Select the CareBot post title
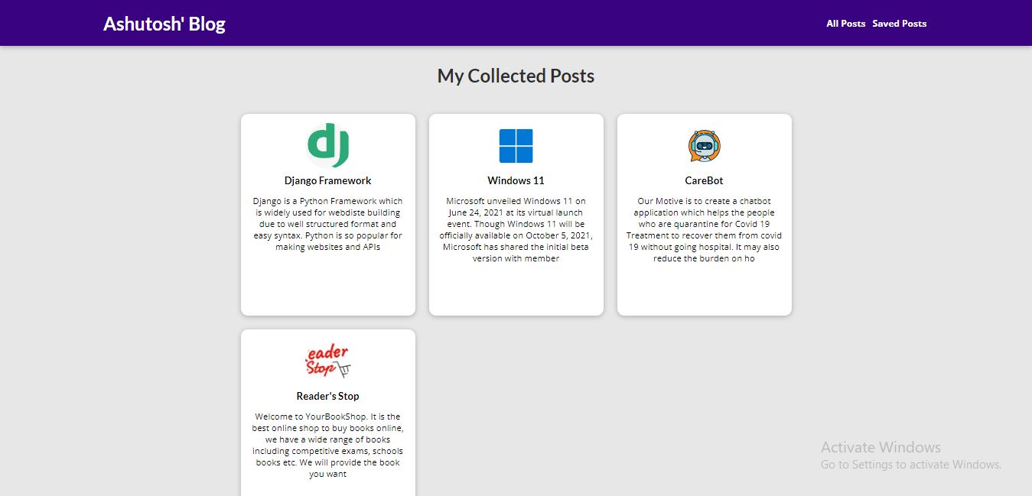1032x496 pixels. coord(704,181)
